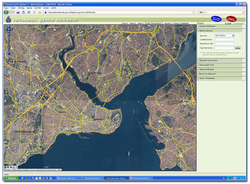Viewport: 250px width, 184px height.
Task: Open the Düzen menu
Action: point(13,8)
